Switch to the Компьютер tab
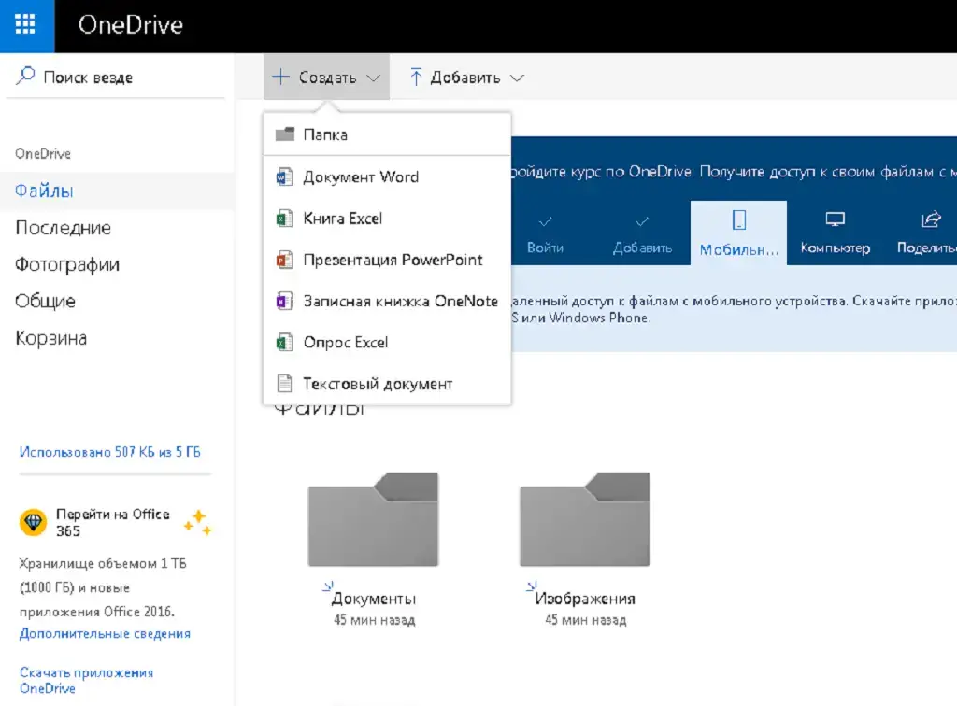Image resolution: width=957 pixels, height=706 pixels. coord(835,233)
